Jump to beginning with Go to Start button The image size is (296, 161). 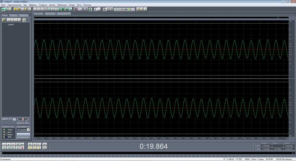4,148
